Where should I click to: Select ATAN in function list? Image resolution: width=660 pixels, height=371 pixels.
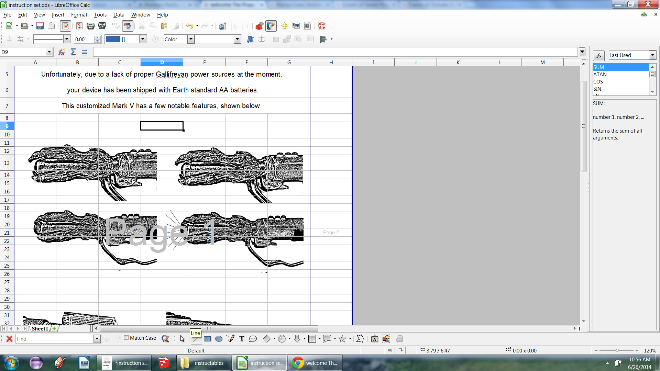tap(600, 75)
